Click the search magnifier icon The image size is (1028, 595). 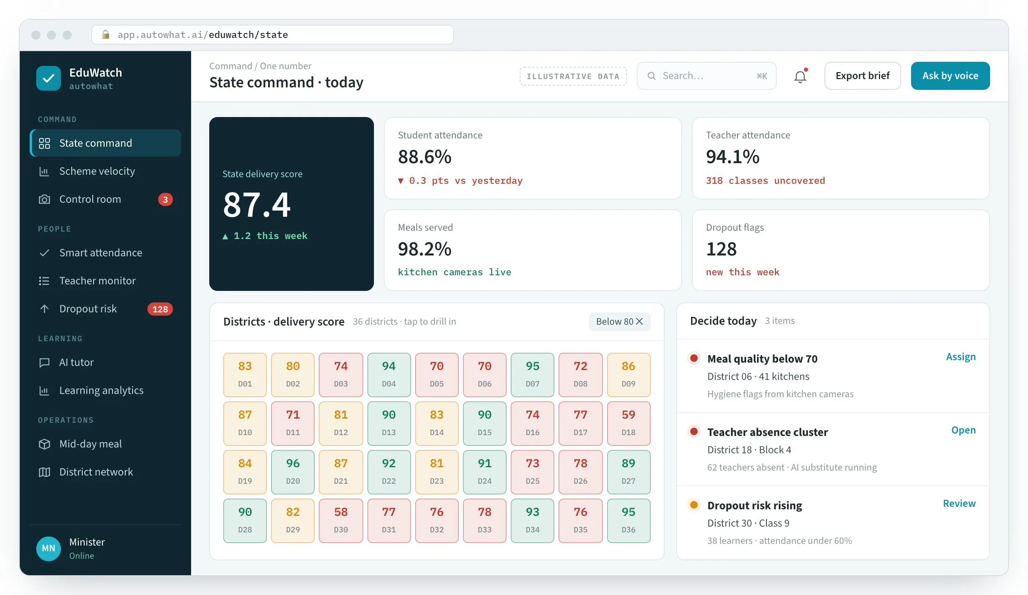652,76
